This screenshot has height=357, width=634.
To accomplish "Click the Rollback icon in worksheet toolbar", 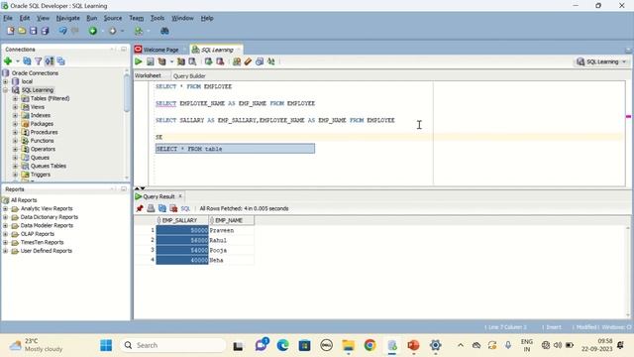I will pyautogui.click(x=220, y=61).
